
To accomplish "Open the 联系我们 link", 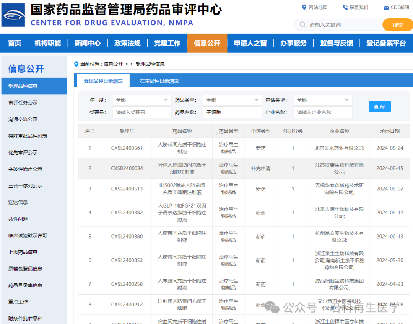I will (x=359, y=7).
